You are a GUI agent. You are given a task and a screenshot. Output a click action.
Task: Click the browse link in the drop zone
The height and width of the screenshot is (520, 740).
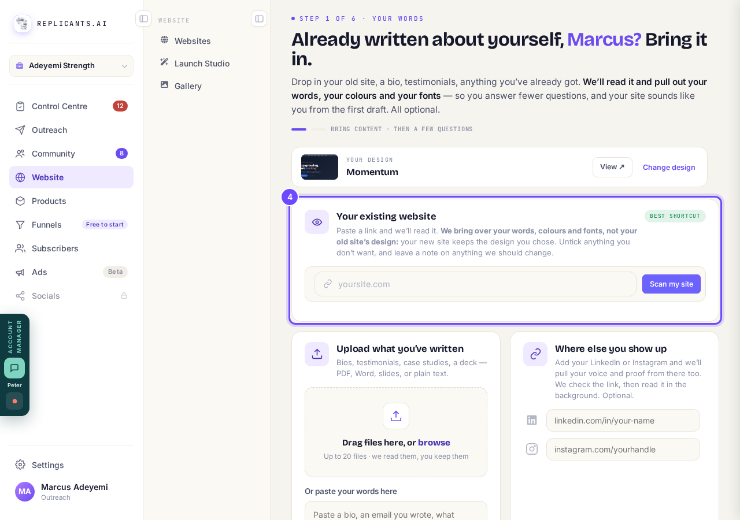click(434, 443)
